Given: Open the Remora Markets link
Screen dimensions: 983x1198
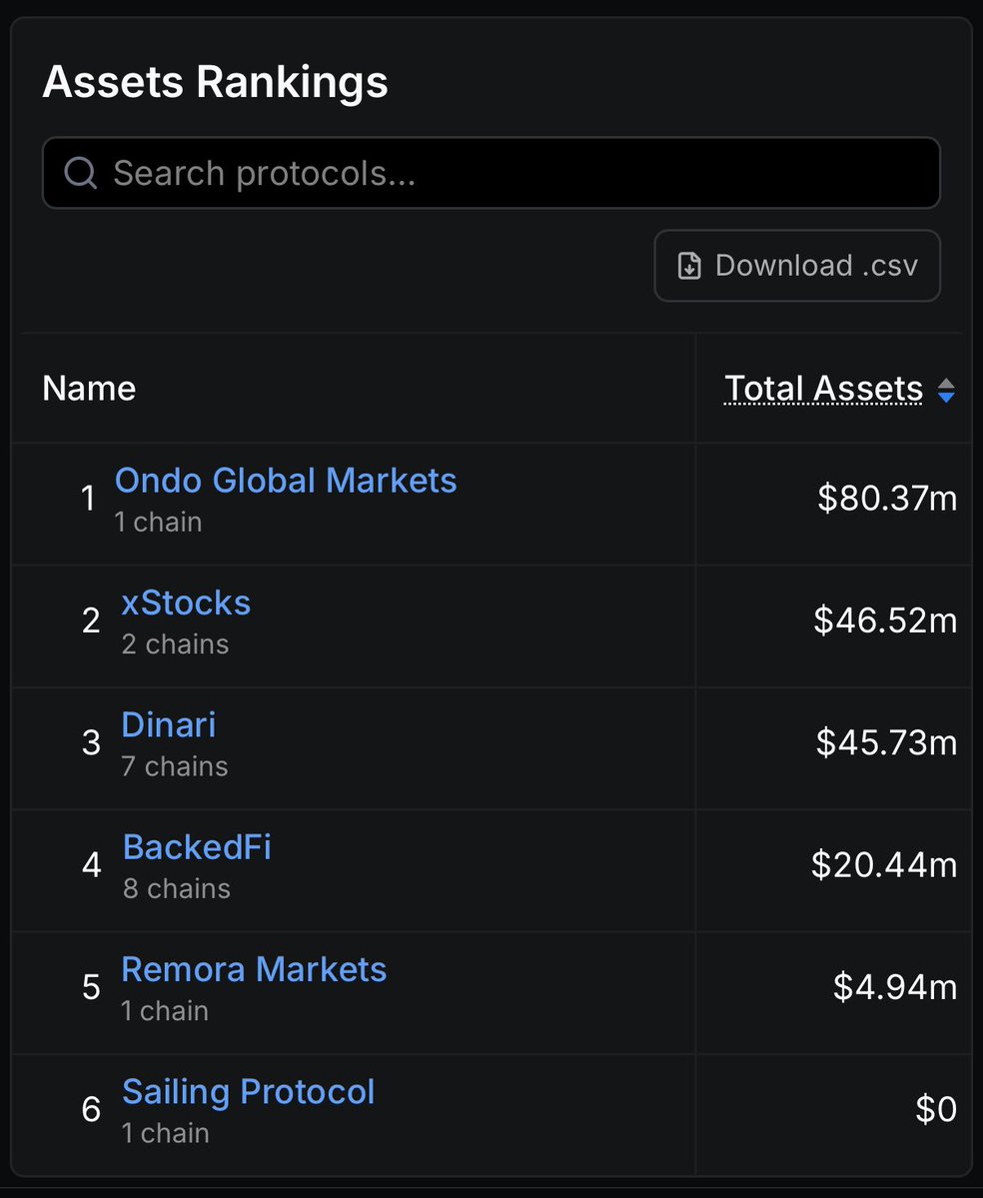Looking at the screenshot, I should point(254,969).
